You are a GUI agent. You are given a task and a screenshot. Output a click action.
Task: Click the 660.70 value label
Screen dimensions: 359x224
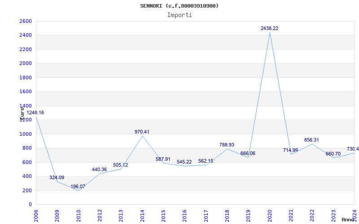(333, 154)
